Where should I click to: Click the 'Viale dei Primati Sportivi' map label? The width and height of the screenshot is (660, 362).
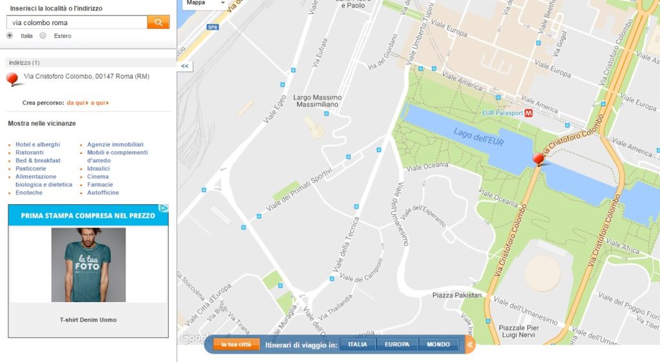299,189
